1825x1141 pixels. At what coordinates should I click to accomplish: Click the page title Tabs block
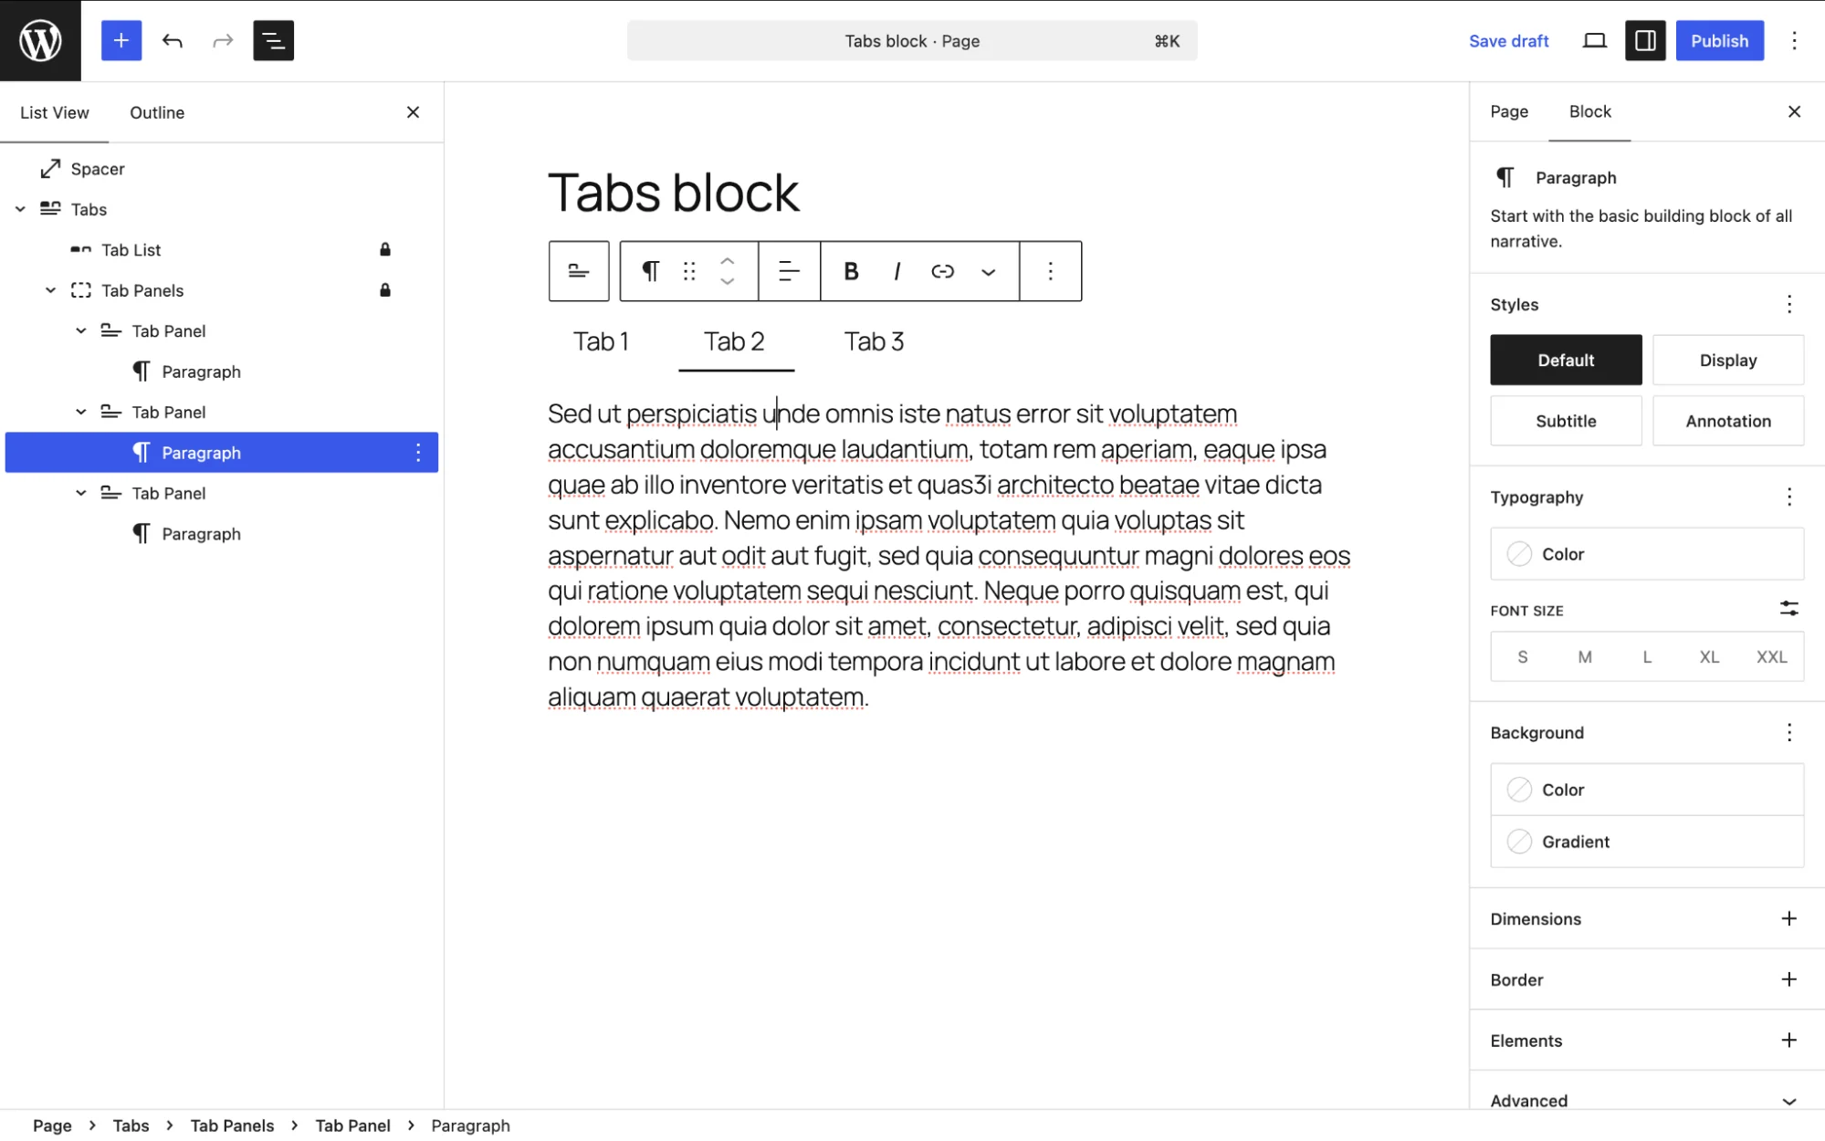coord(673,193)
